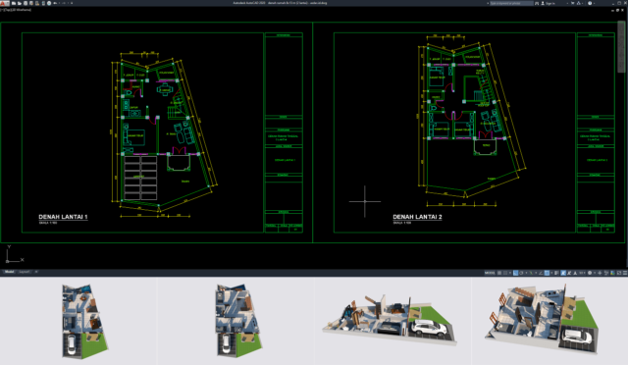Click the keyword search input field

pyautogui.click(x=511, y=3)
